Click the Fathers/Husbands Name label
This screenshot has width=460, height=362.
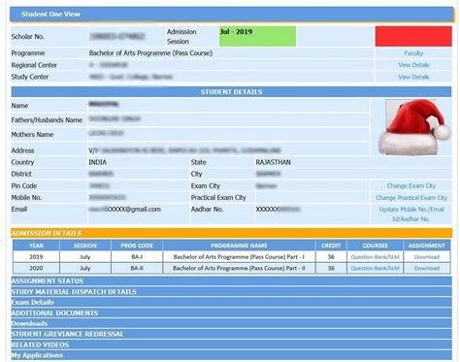pyautogui.click(x=47, y=120)
